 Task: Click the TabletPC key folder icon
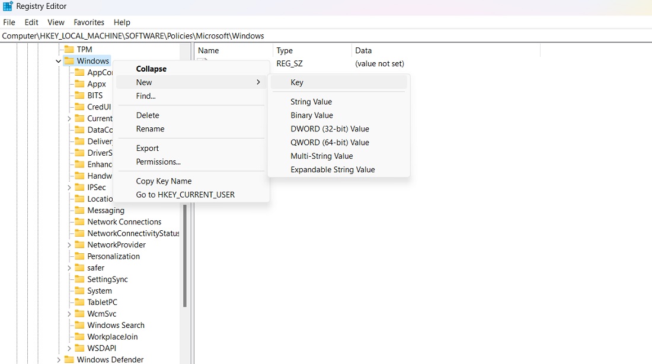coord(79,302)
